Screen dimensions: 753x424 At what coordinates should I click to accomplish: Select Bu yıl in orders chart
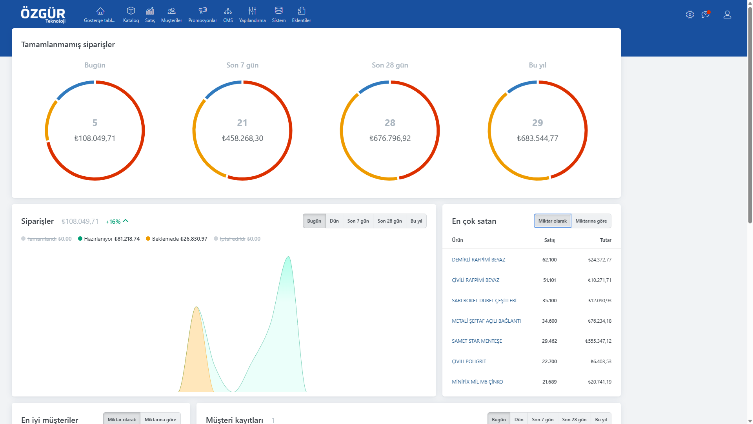(416, 221)
